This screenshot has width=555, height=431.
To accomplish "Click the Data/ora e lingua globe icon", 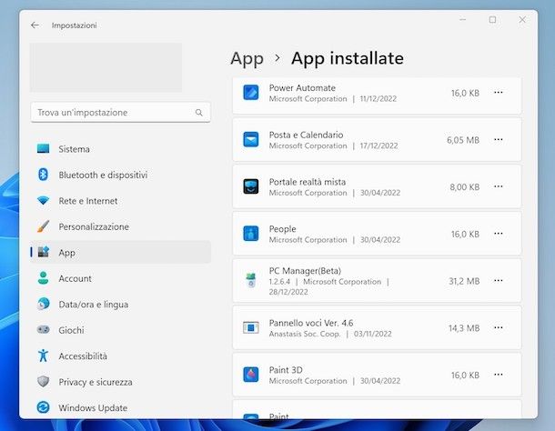I will (43, 304).
